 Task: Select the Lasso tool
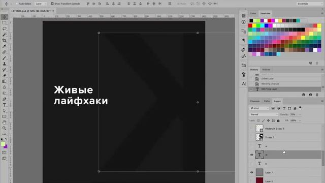point(5,28)
